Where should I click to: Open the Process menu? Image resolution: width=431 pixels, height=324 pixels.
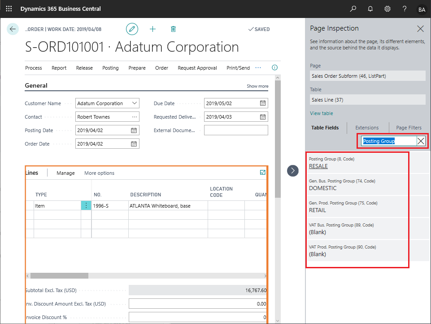click(34, 68)
